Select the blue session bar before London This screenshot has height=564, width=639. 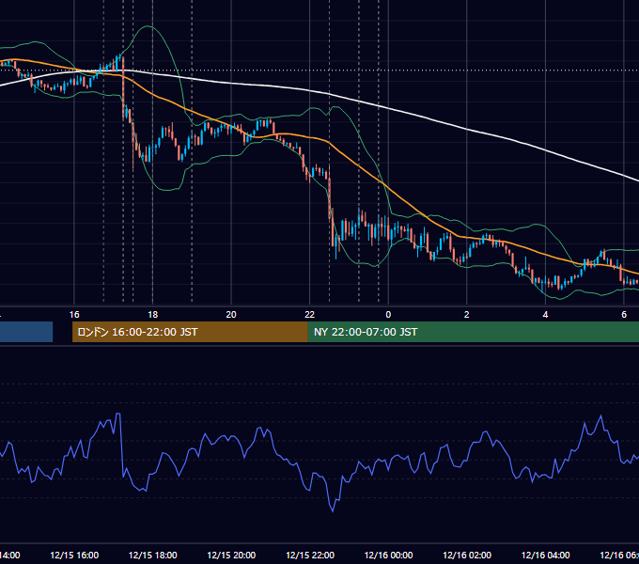point(26,332)
